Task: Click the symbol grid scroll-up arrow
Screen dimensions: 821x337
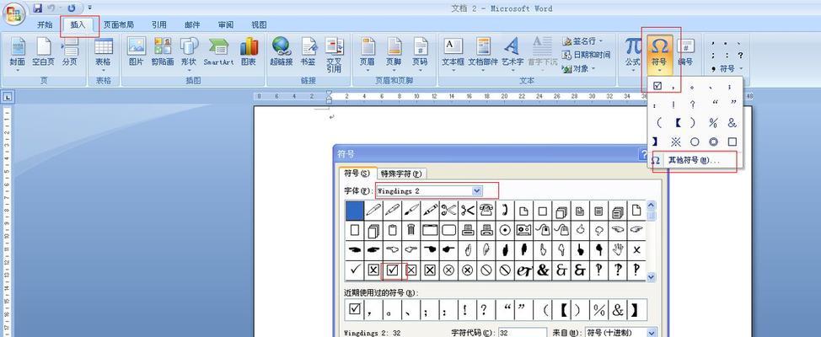Action: (x=651, y=206)
